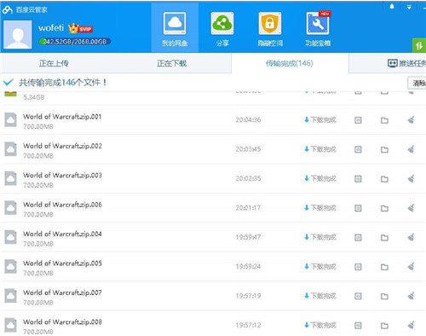Screen dimensions: 426x336
Task: Select the file name World of Warcraft.zip.008
Action: 62,322
